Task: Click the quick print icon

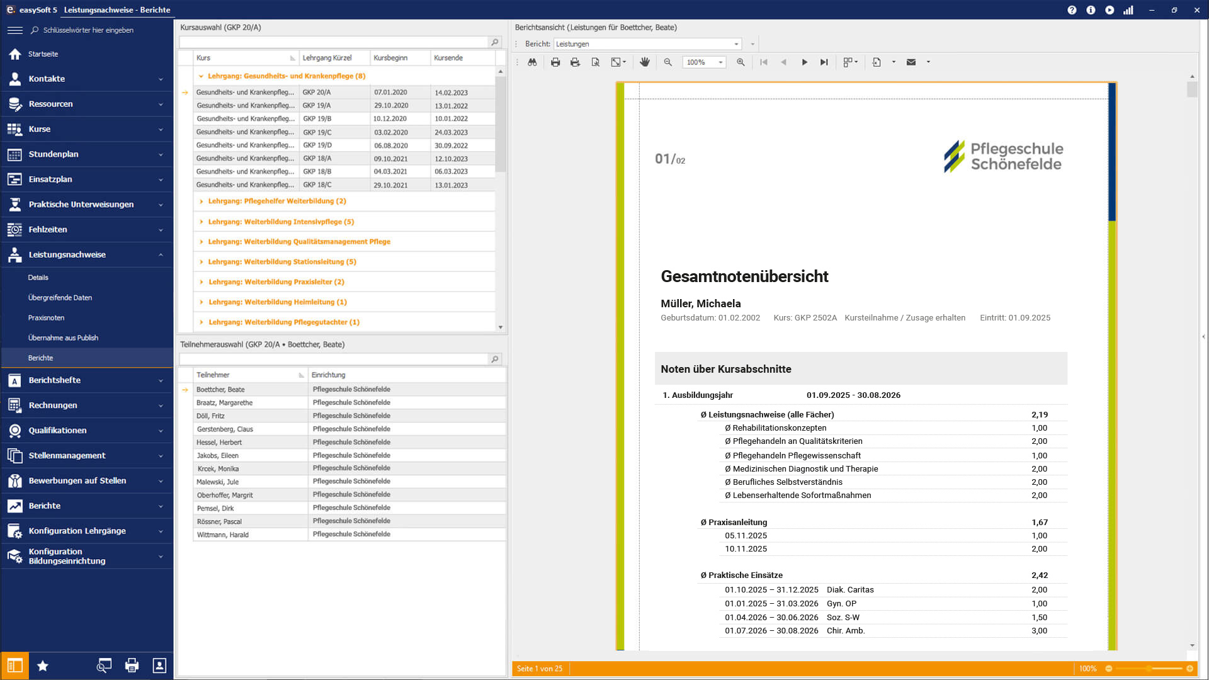Action: (575, 62)
